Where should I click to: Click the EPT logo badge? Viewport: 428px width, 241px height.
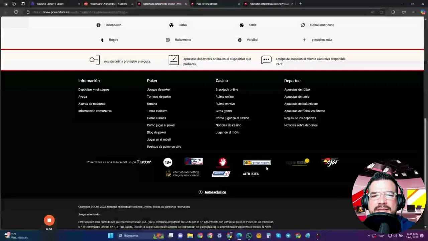point(221,174)
